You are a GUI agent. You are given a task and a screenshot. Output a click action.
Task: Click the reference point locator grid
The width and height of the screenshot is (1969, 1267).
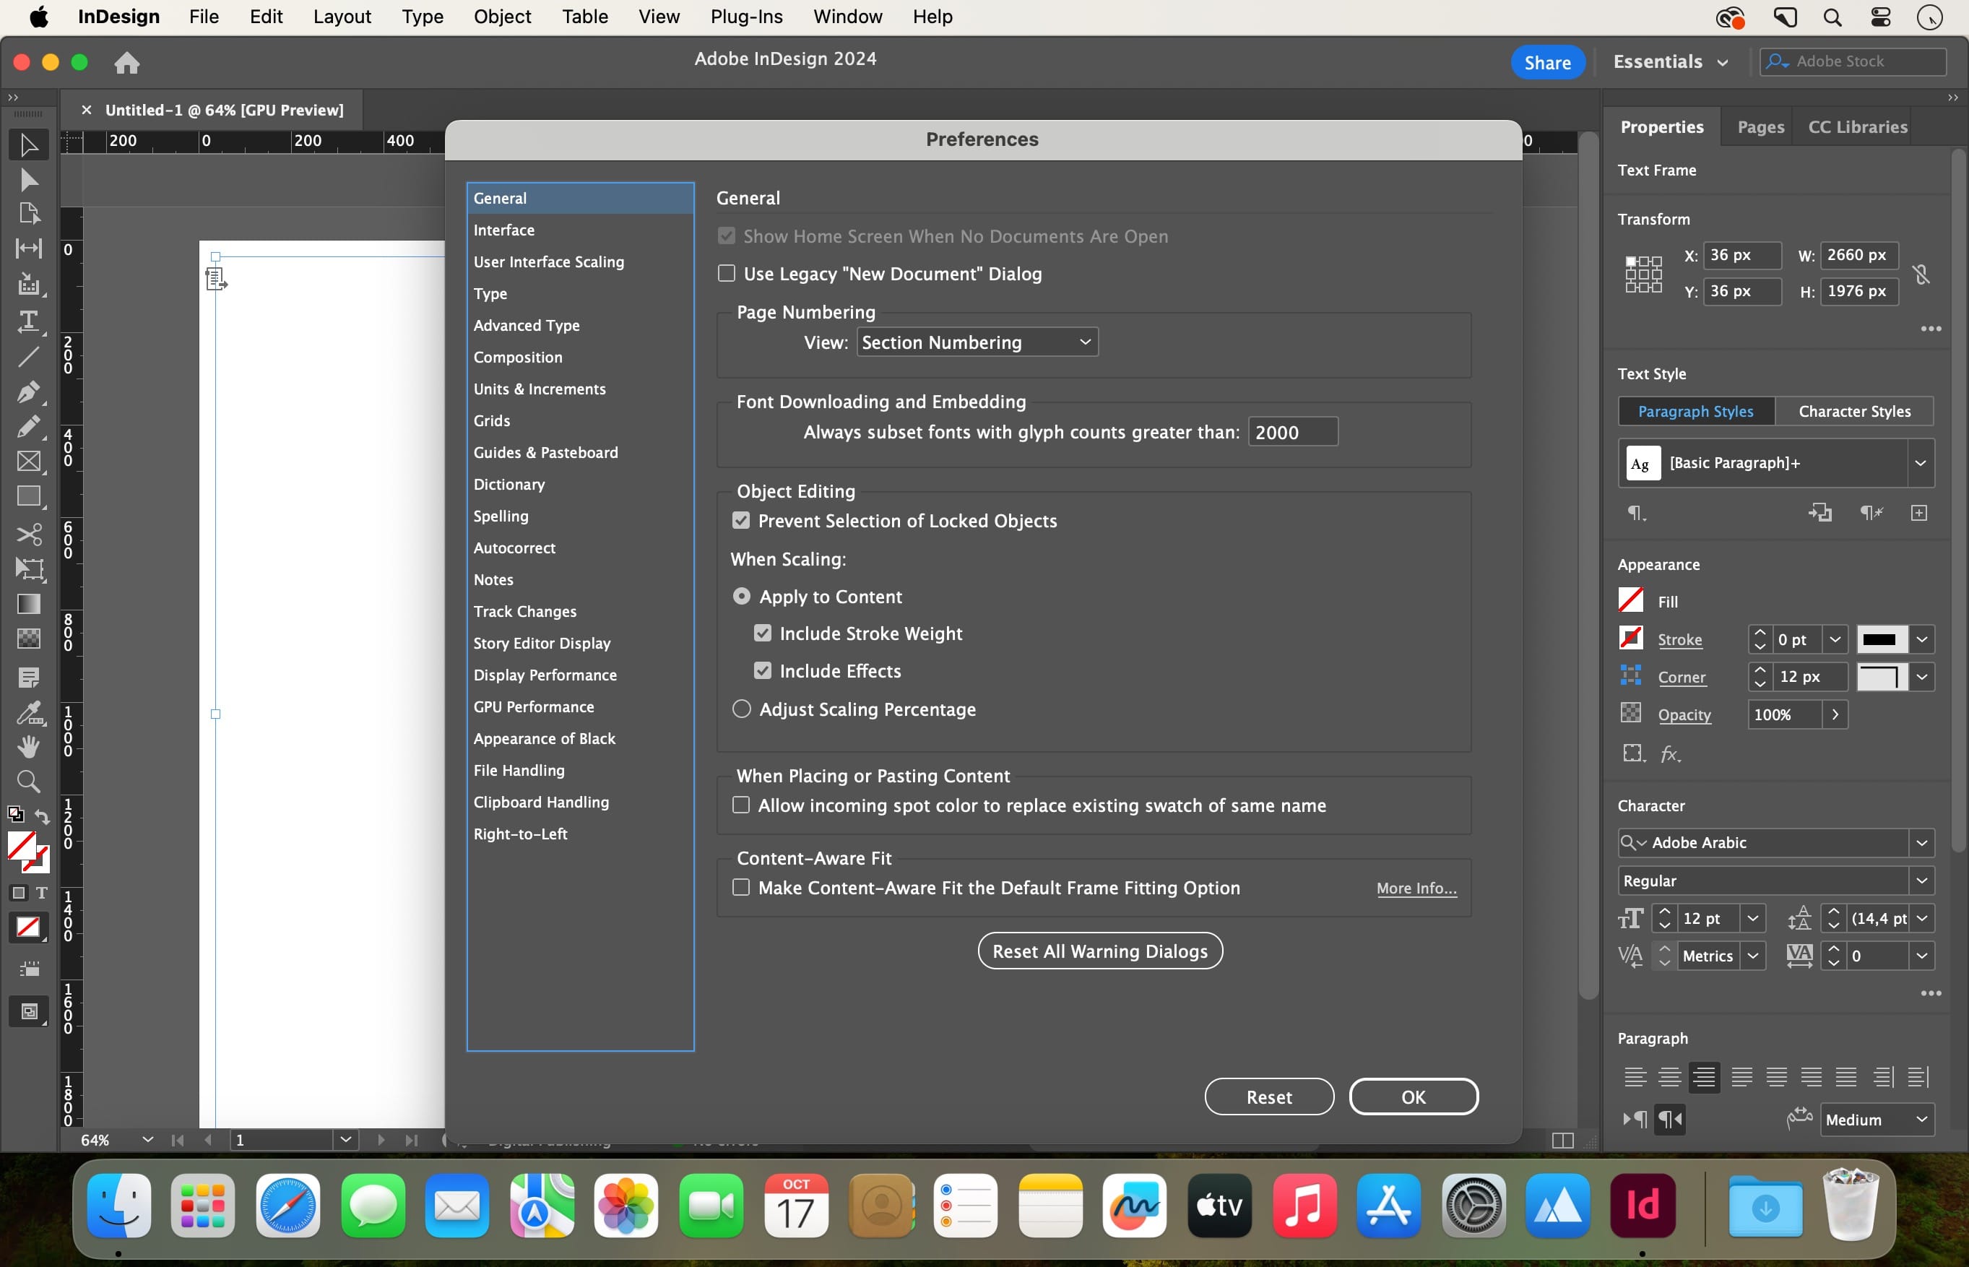tap(1643, 274)
